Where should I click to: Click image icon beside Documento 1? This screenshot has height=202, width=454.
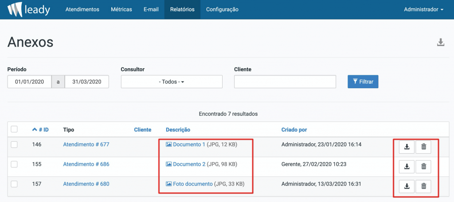pyautogui.click(x=169, y=144)
